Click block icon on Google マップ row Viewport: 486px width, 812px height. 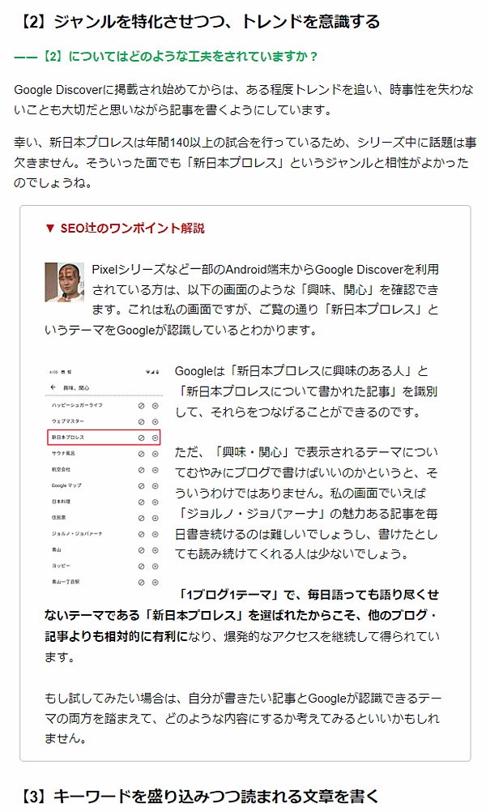141,485
